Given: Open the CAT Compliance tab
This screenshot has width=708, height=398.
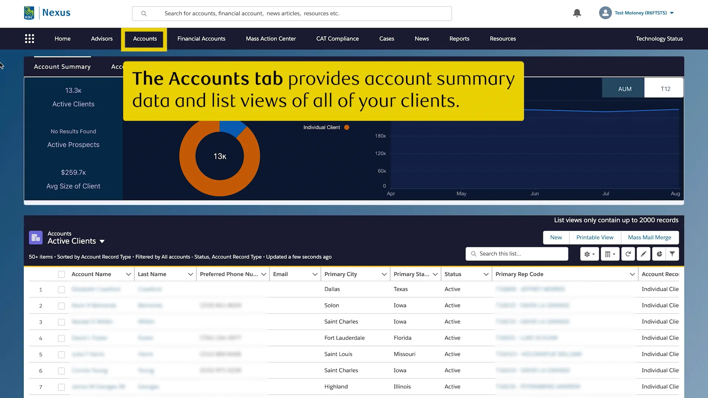Looking at the screenshot, I should [x=337, y=39].
